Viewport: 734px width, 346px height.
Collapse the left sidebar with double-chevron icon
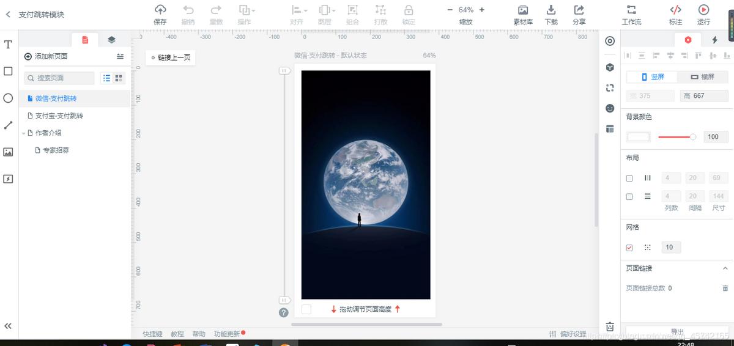8,326
